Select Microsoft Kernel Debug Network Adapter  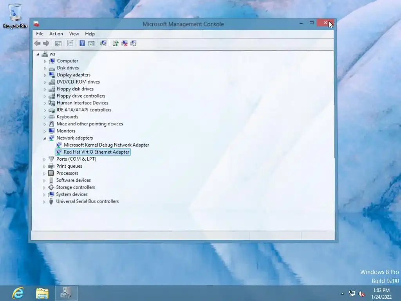coord(106,145)
